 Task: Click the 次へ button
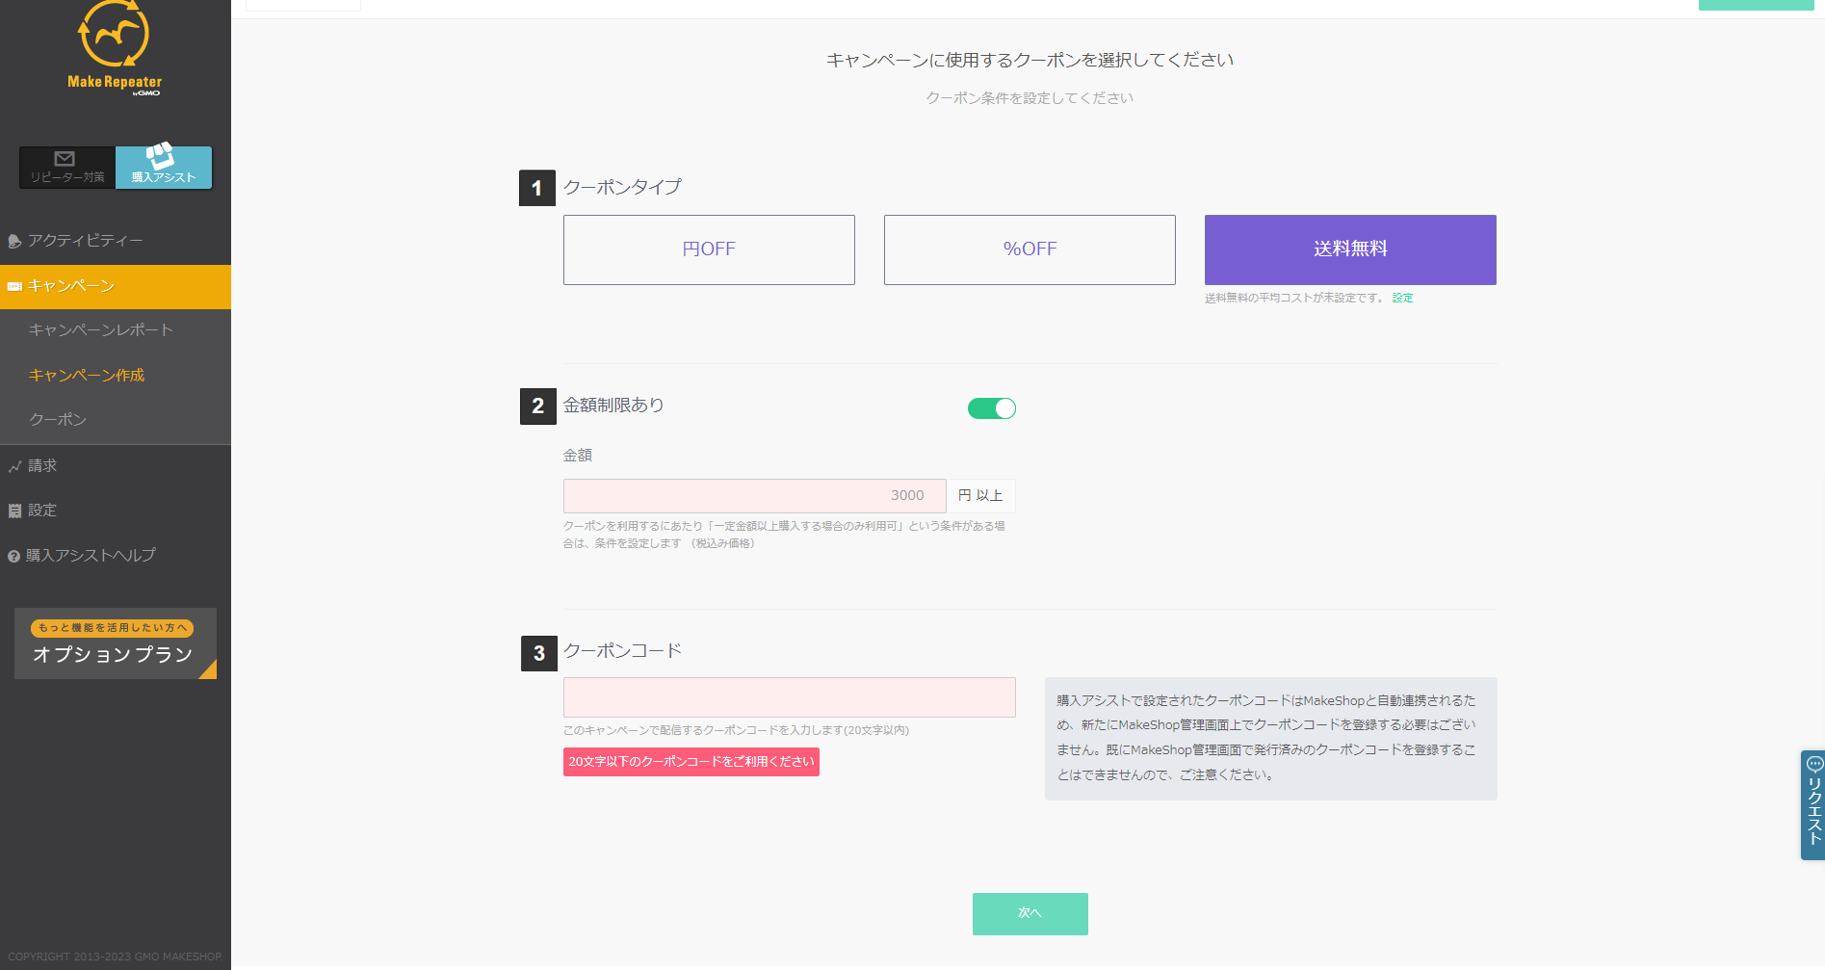1030,914
